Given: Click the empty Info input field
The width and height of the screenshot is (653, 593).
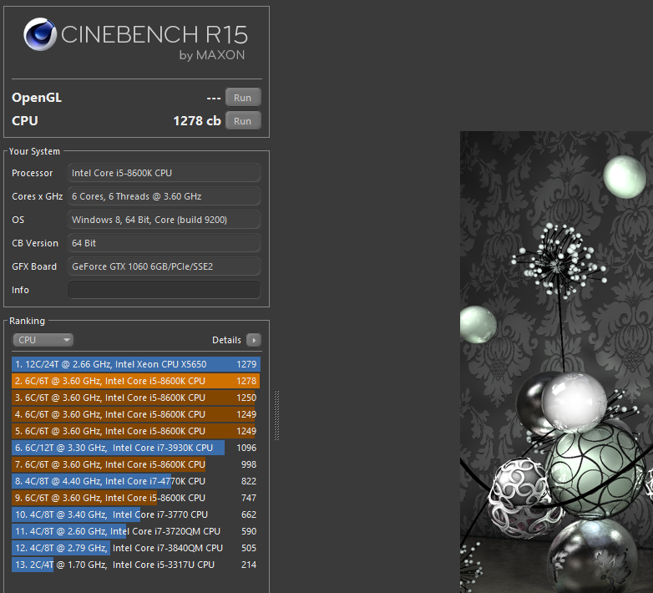Looking at the screenshot, I should (164, 290).
